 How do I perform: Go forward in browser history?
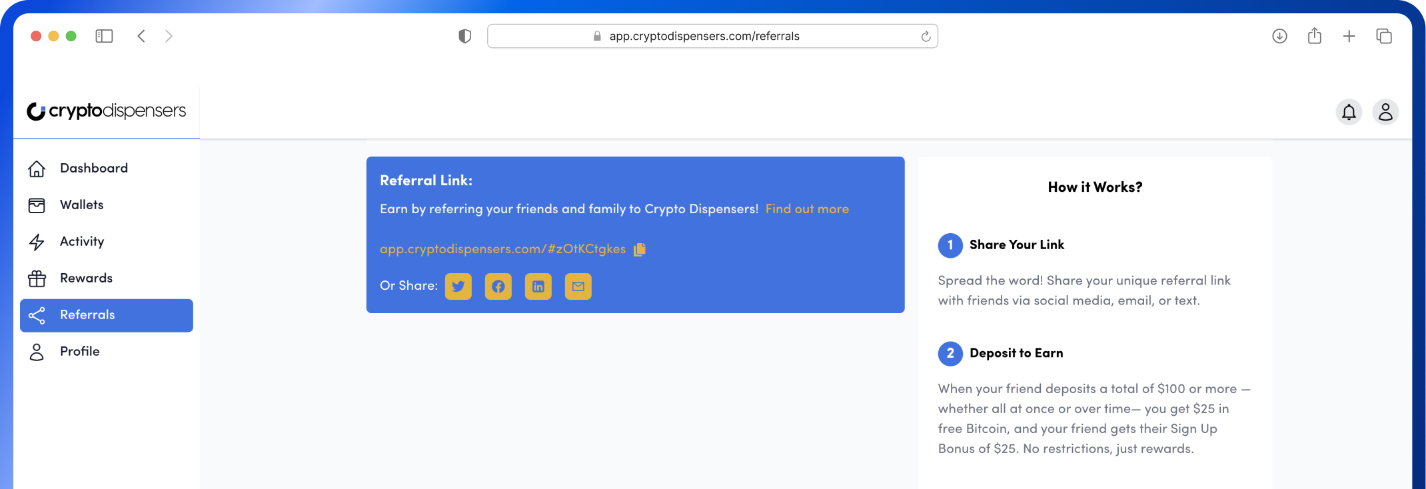(169, 36)
